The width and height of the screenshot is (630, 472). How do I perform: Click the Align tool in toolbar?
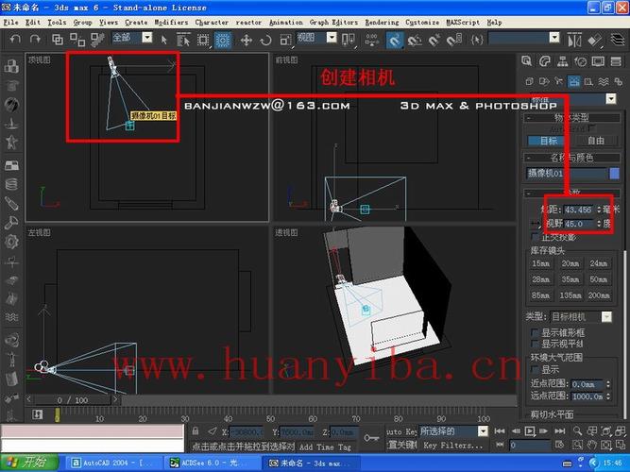click(x=595, y=40)
